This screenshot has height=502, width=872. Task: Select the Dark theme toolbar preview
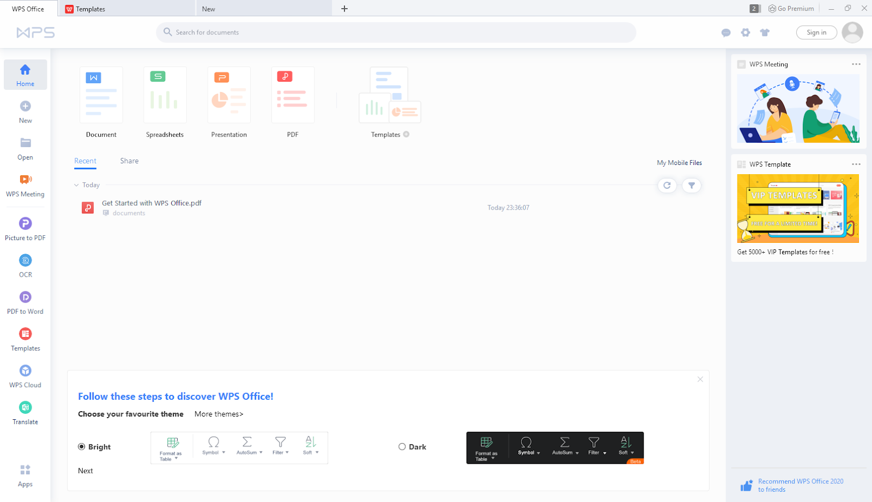555,448
